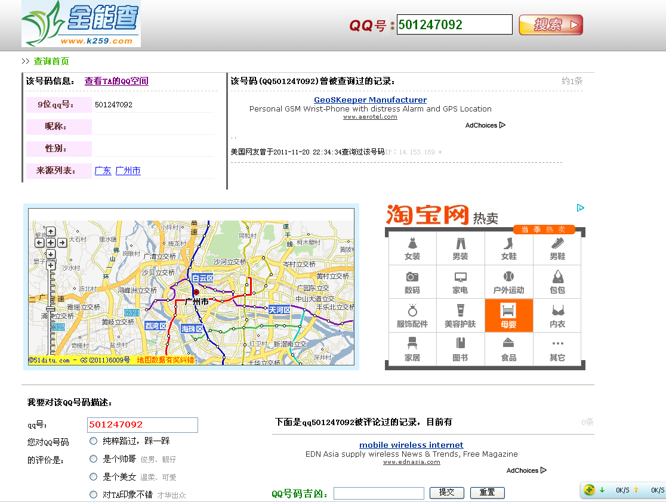The image size is (666, 502).
Task: Open the 包包 handbag category
Action: (557, 282)
